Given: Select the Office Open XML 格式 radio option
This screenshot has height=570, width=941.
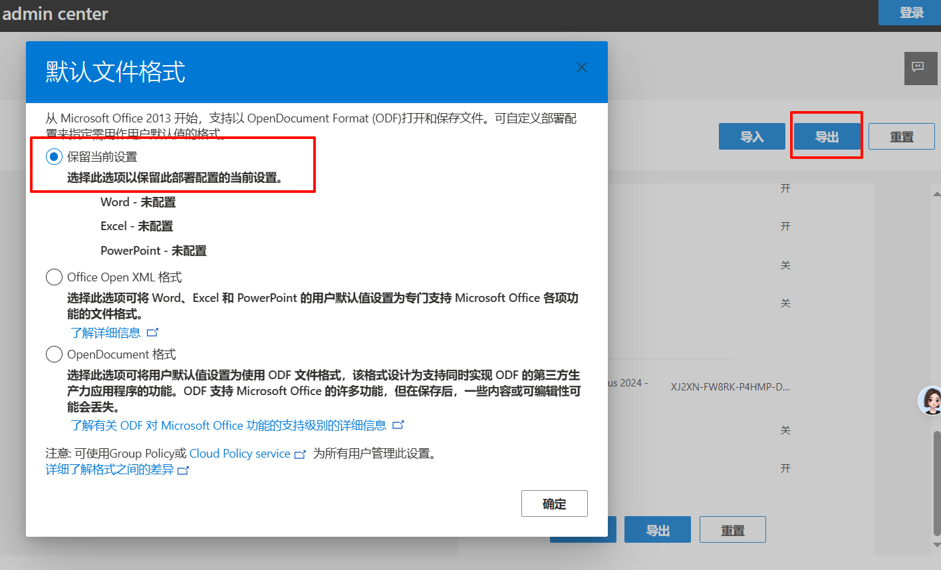Looking at the screenshot, I should point(54,277).
